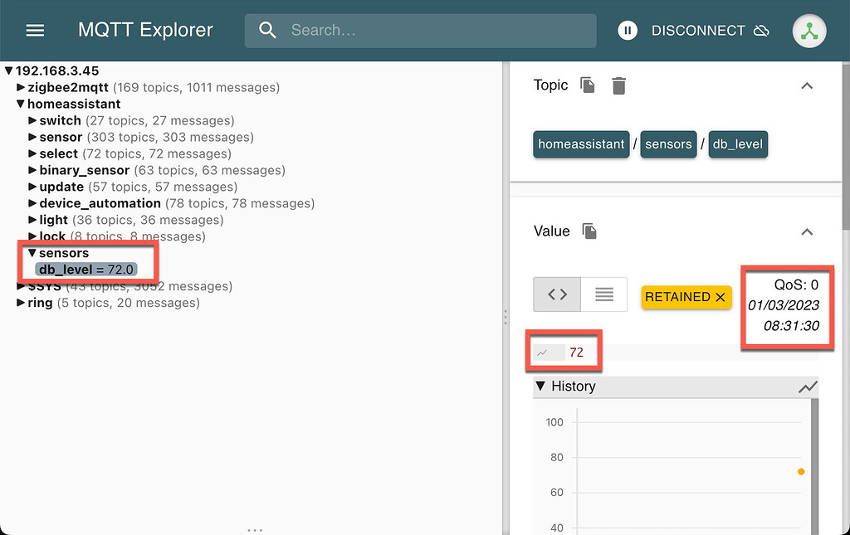The image size is (850, 535).
Task: Click the search magnifier icon
Action: click(267, 31)
